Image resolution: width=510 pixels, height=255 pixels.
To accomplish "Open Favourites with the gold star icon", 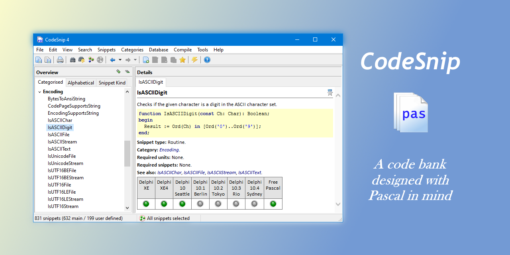I will click(x=182, y=60).
